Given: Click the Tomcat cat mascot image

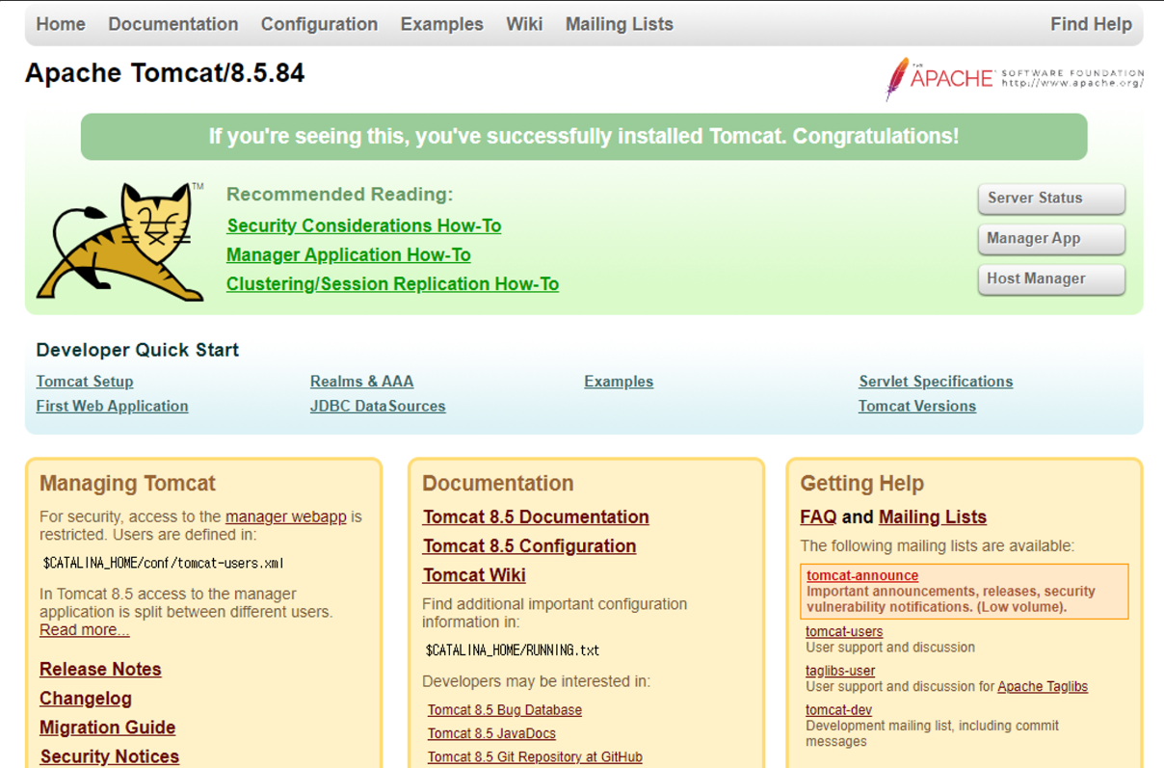Looking at the screenshot, I should pyautogui.click(x=119, y=241).
